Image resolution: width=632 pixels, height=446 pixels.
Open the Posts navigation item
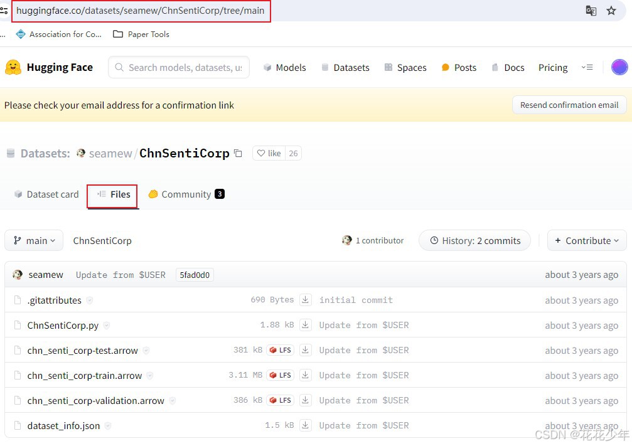(459, 67)
